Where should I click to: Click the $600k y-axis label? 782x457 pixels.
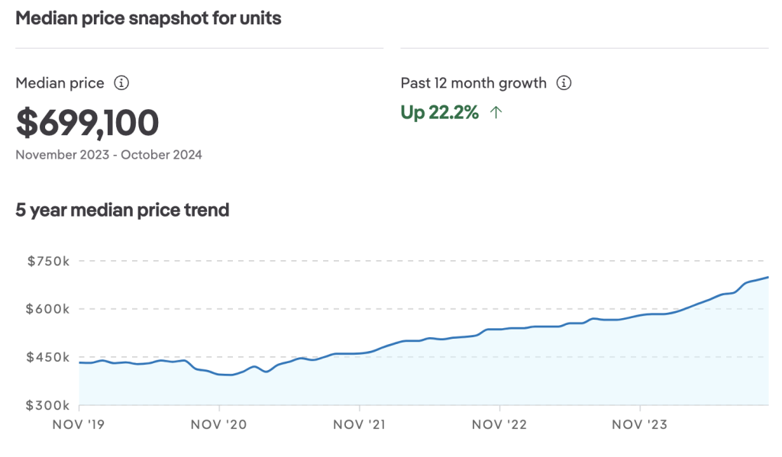48,309
